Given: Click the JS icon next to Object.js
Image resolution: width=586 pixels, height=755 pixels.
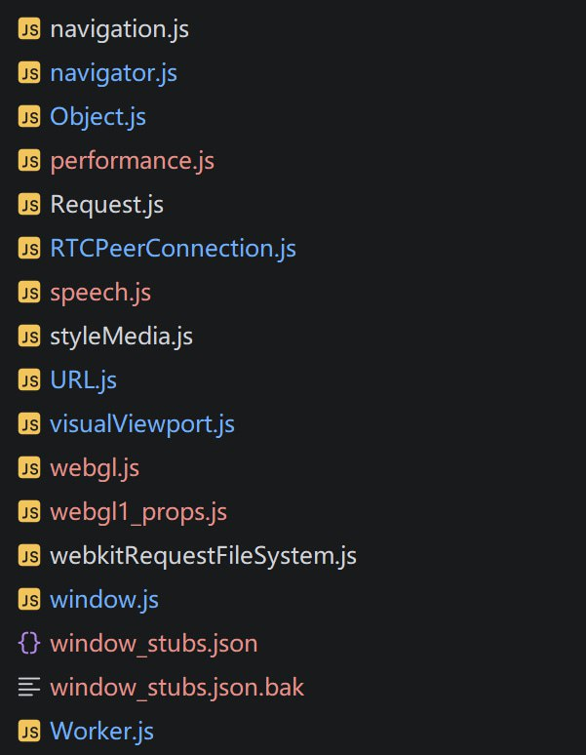Looking at the screenshot, I should point(29,117).
